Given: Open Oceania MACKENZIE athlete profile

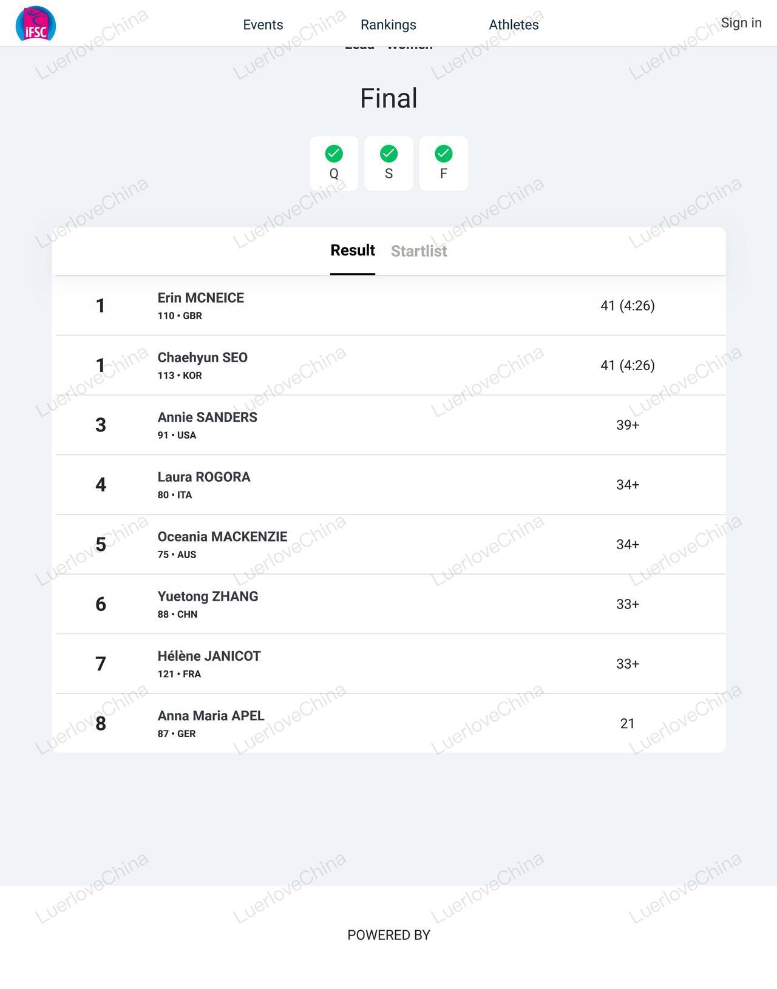Looking at the screenshot, I should [x=223, y=536].
